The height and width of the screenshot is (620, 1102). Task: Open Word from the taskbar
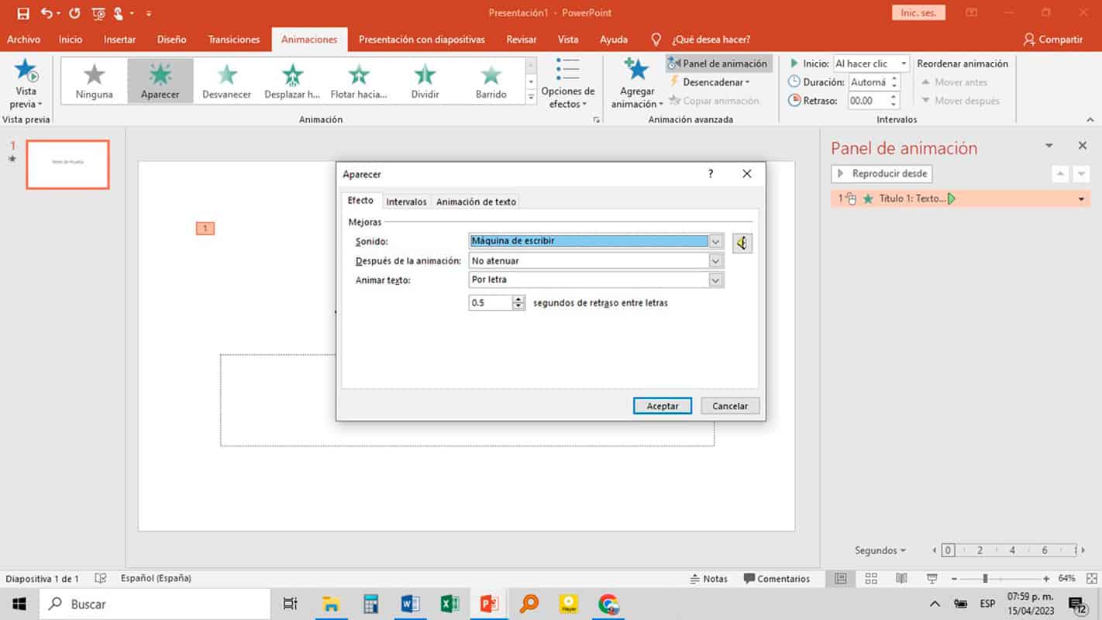[x=410, y=604]
